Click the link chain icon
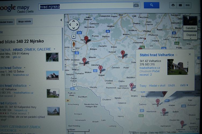 pyautogui.click(x=187, y=5)
